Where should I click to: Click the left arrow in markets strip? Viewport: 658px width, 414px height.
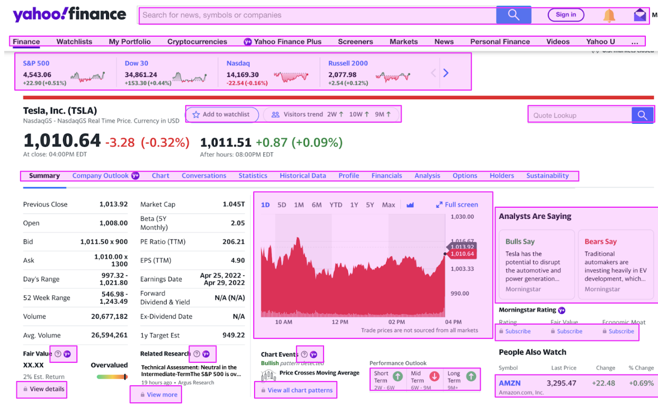pyautogui.click(x=433, y=73)
